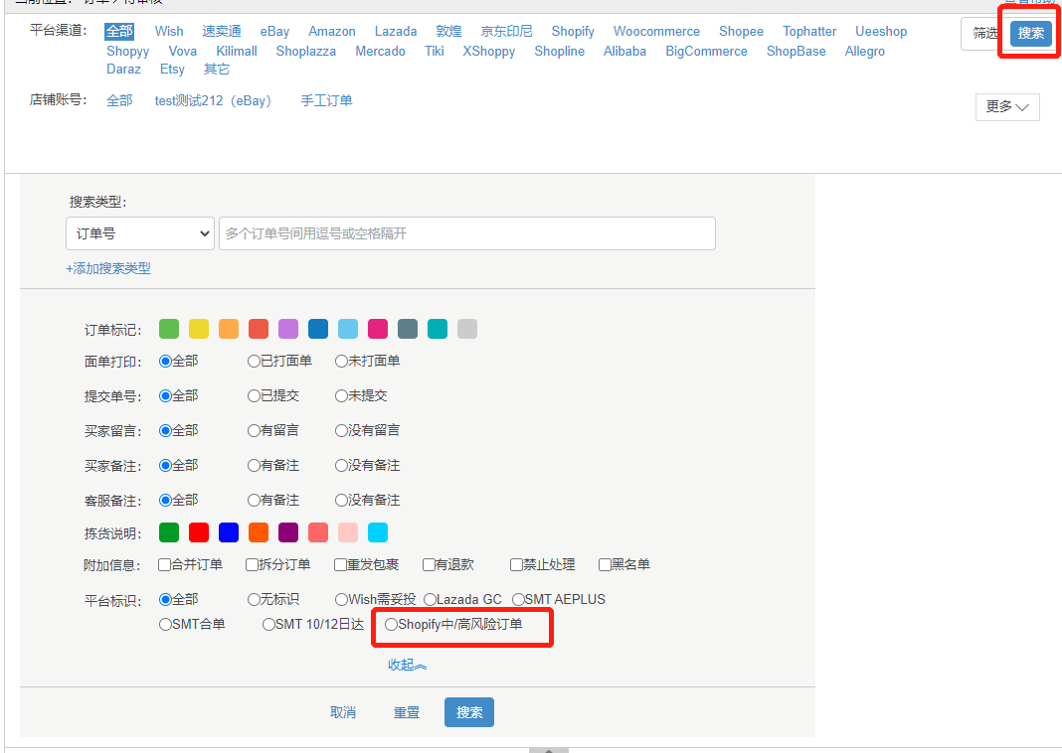Select Mercado platform channel
1062x753 pixels.
click(380, 52)
